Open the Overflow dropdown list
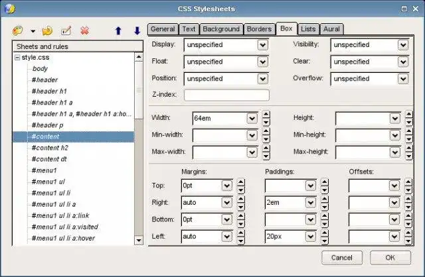This screenshot has width=425, height=277. [x=402, y=78]
